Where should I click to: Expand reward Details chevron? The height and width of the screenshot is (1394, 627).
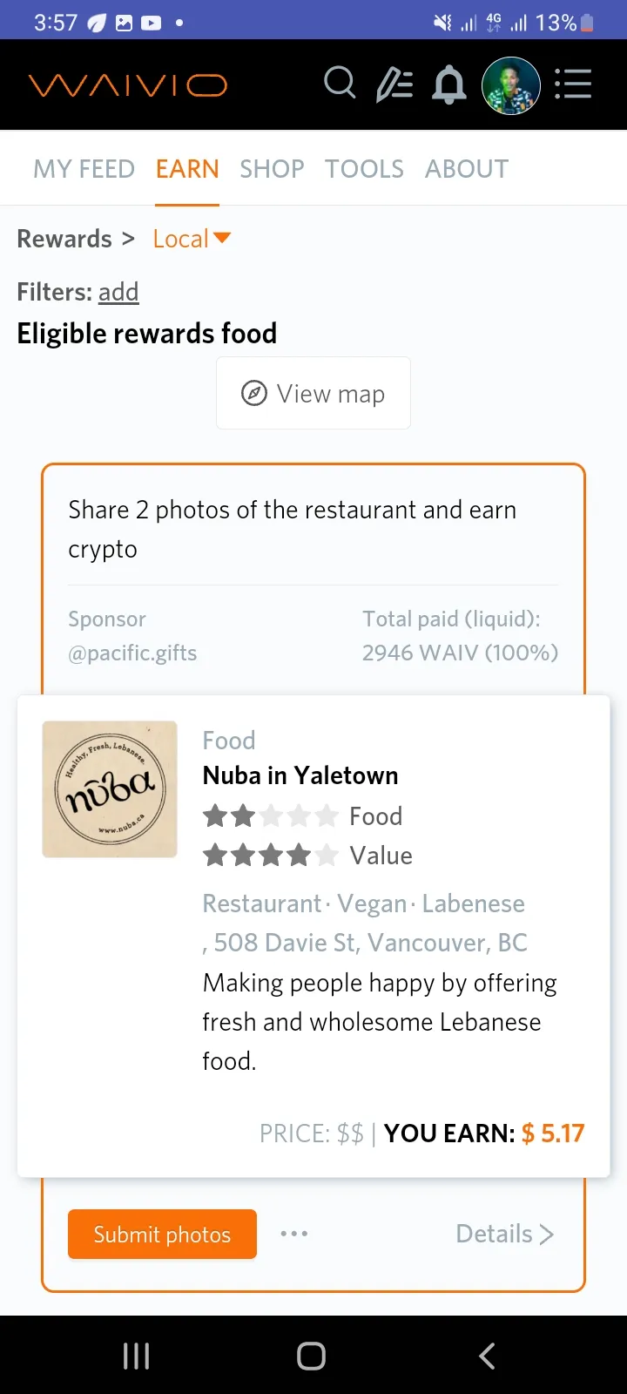pos(504,1234)
